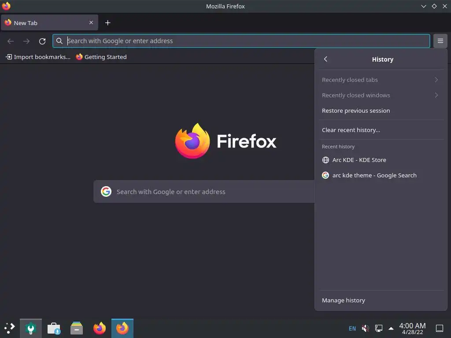Open a new tab with plus button
451x338 pixels.
[107, 23]
